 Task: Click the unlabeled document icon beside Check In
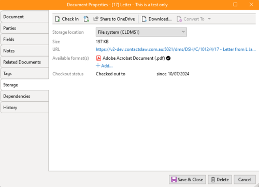tap(86, 19)
